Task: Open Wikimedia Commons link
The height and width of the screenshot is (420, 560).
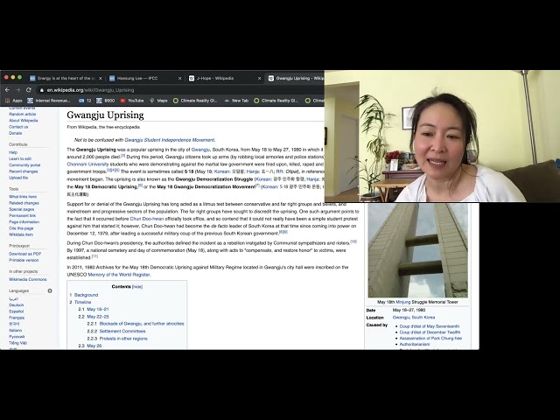Action: click(28, 280)
